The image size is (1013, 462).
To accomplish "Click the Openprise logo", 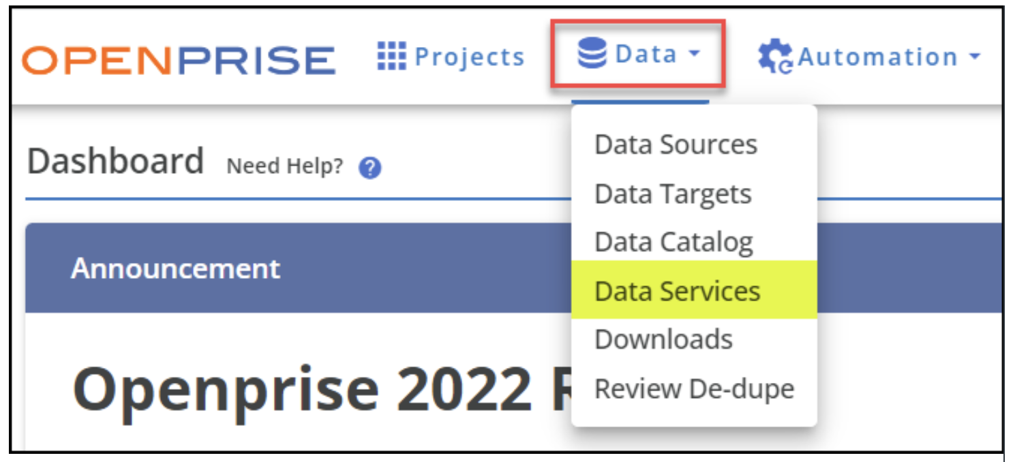I will (x=179, y=60).
